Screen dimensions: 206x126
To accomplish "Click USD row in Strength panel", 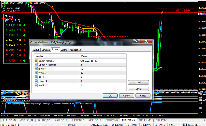I will tap(16, 61).
